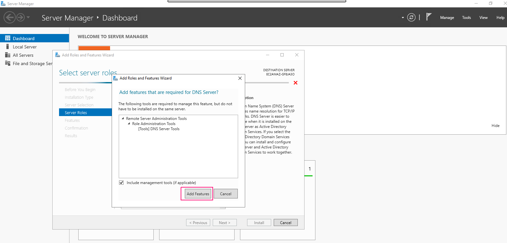
Task: Select Dashboard in the sidebar
Action: click(34, 38)
